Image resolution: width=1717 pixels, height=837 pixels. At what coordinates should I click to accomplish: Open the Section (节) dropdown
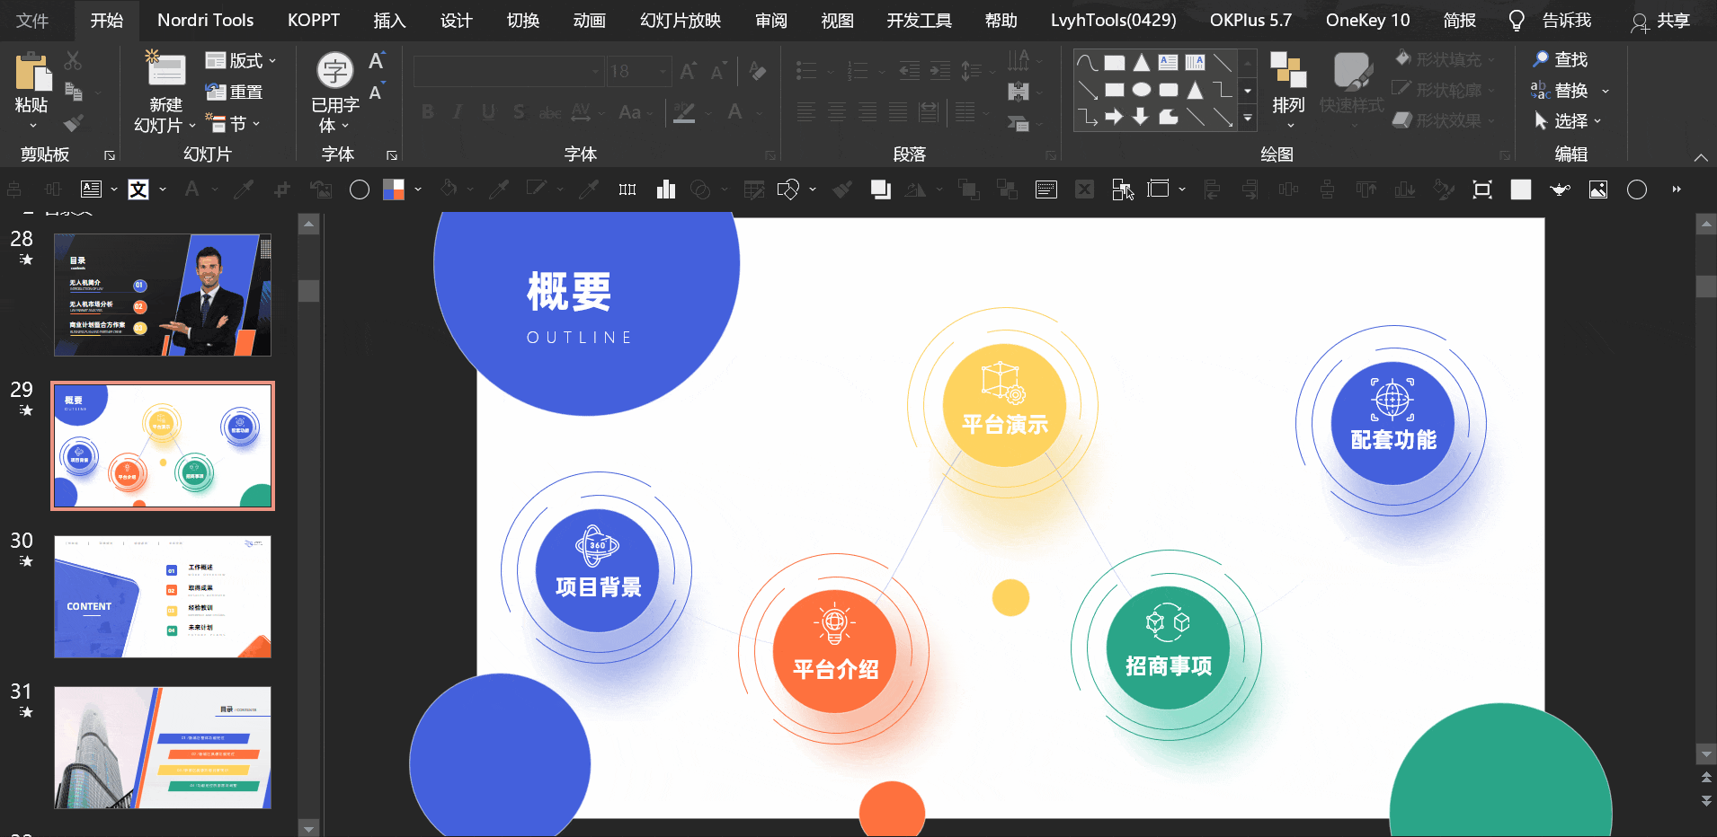[x=233, y=123]
